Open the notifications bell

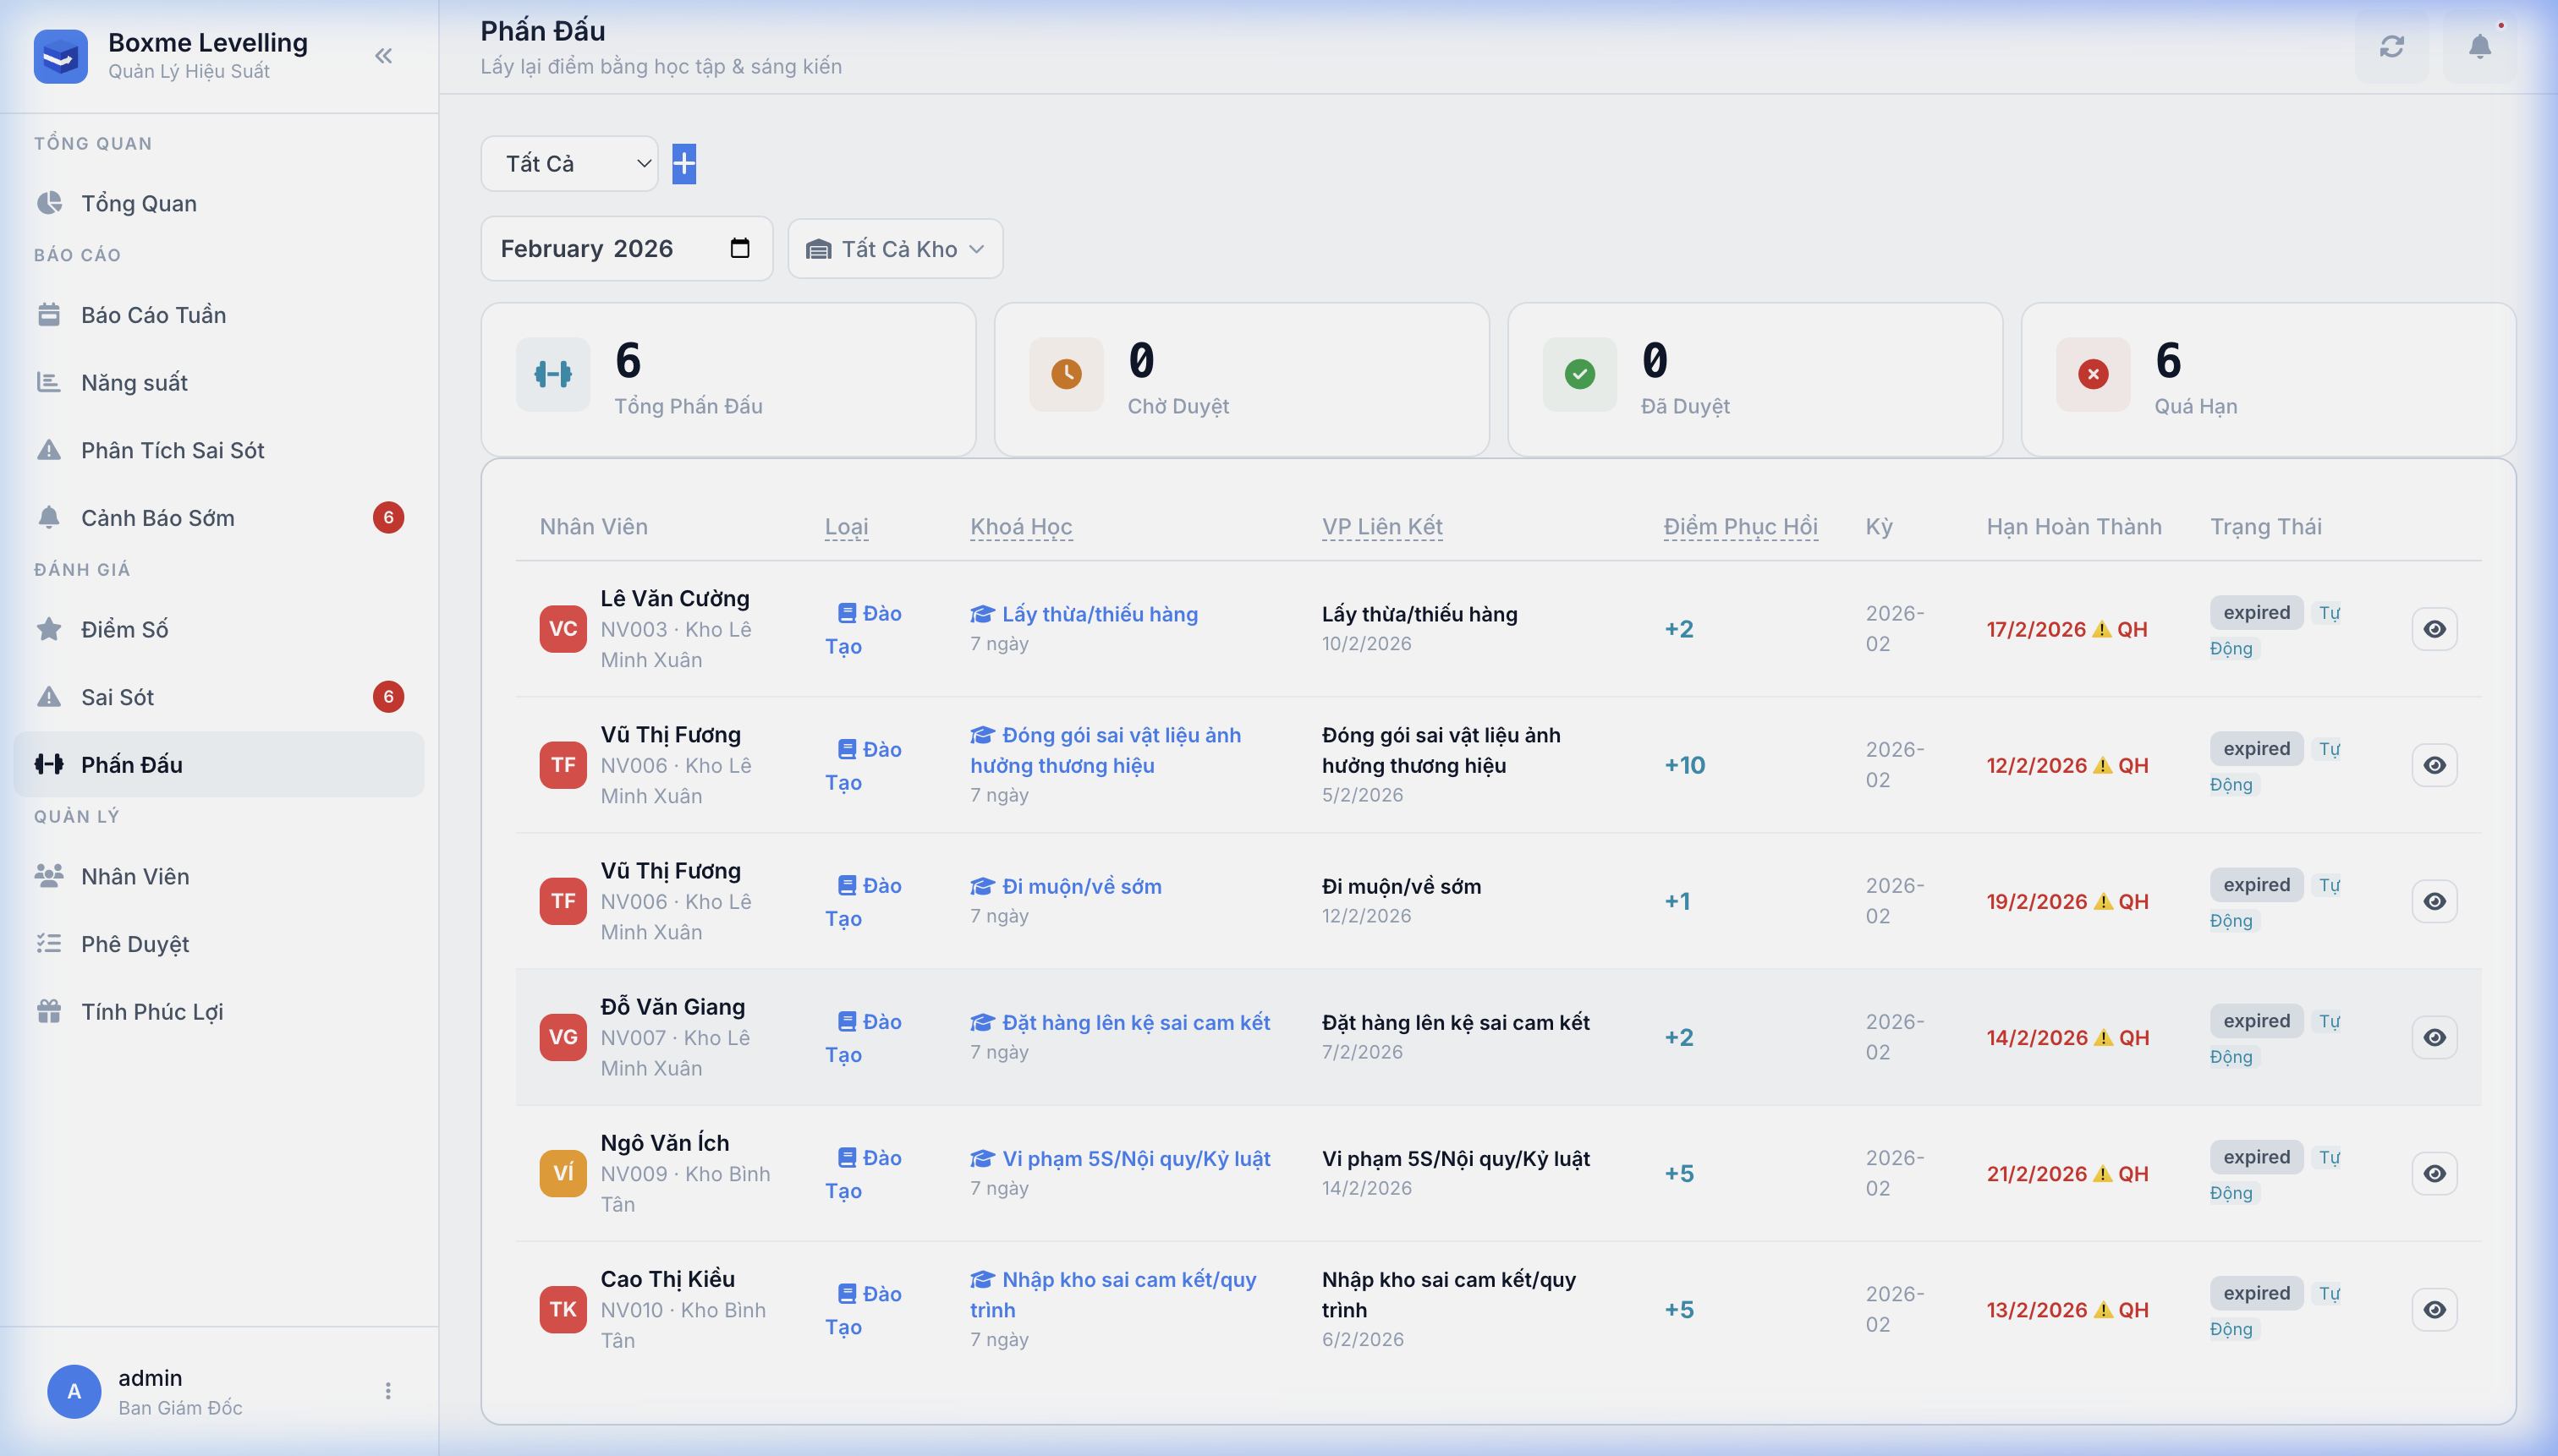tap(2479, 47)
